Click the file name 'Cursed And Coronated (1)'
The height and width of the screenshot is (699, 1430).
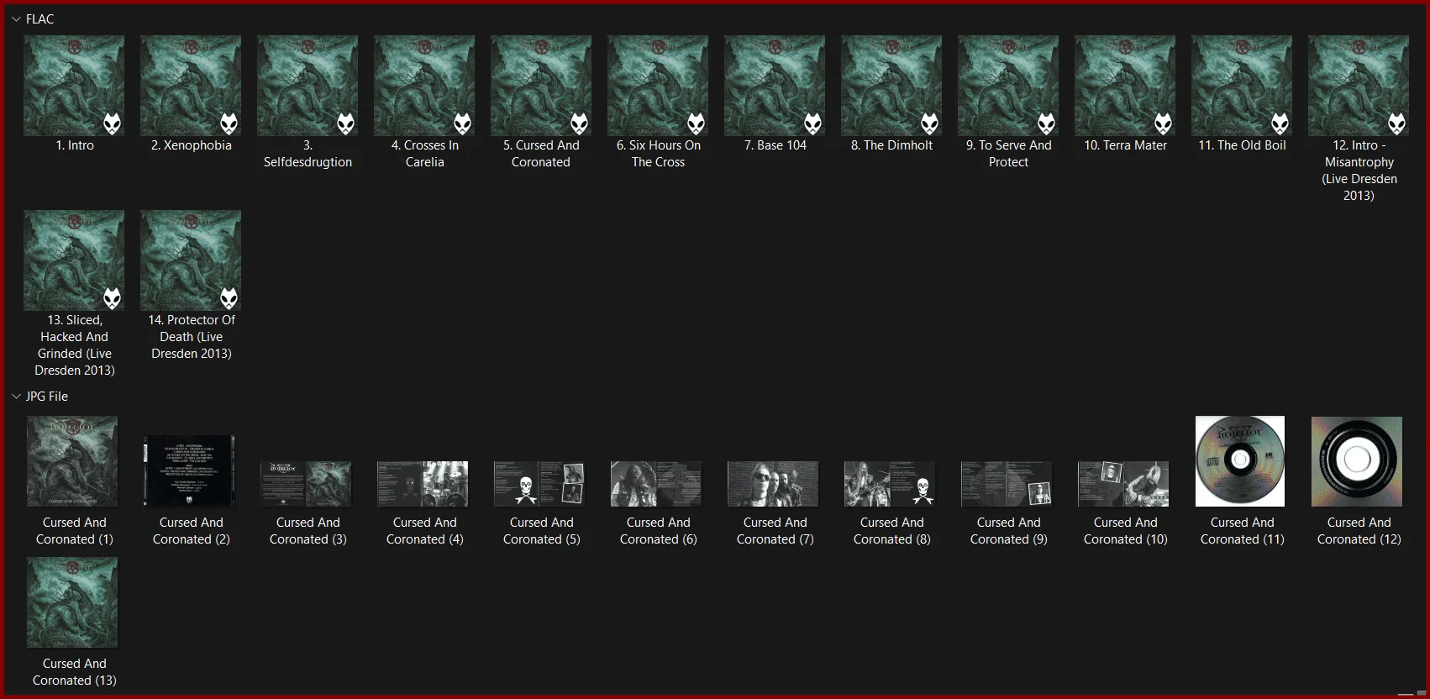tap(75, 531)
